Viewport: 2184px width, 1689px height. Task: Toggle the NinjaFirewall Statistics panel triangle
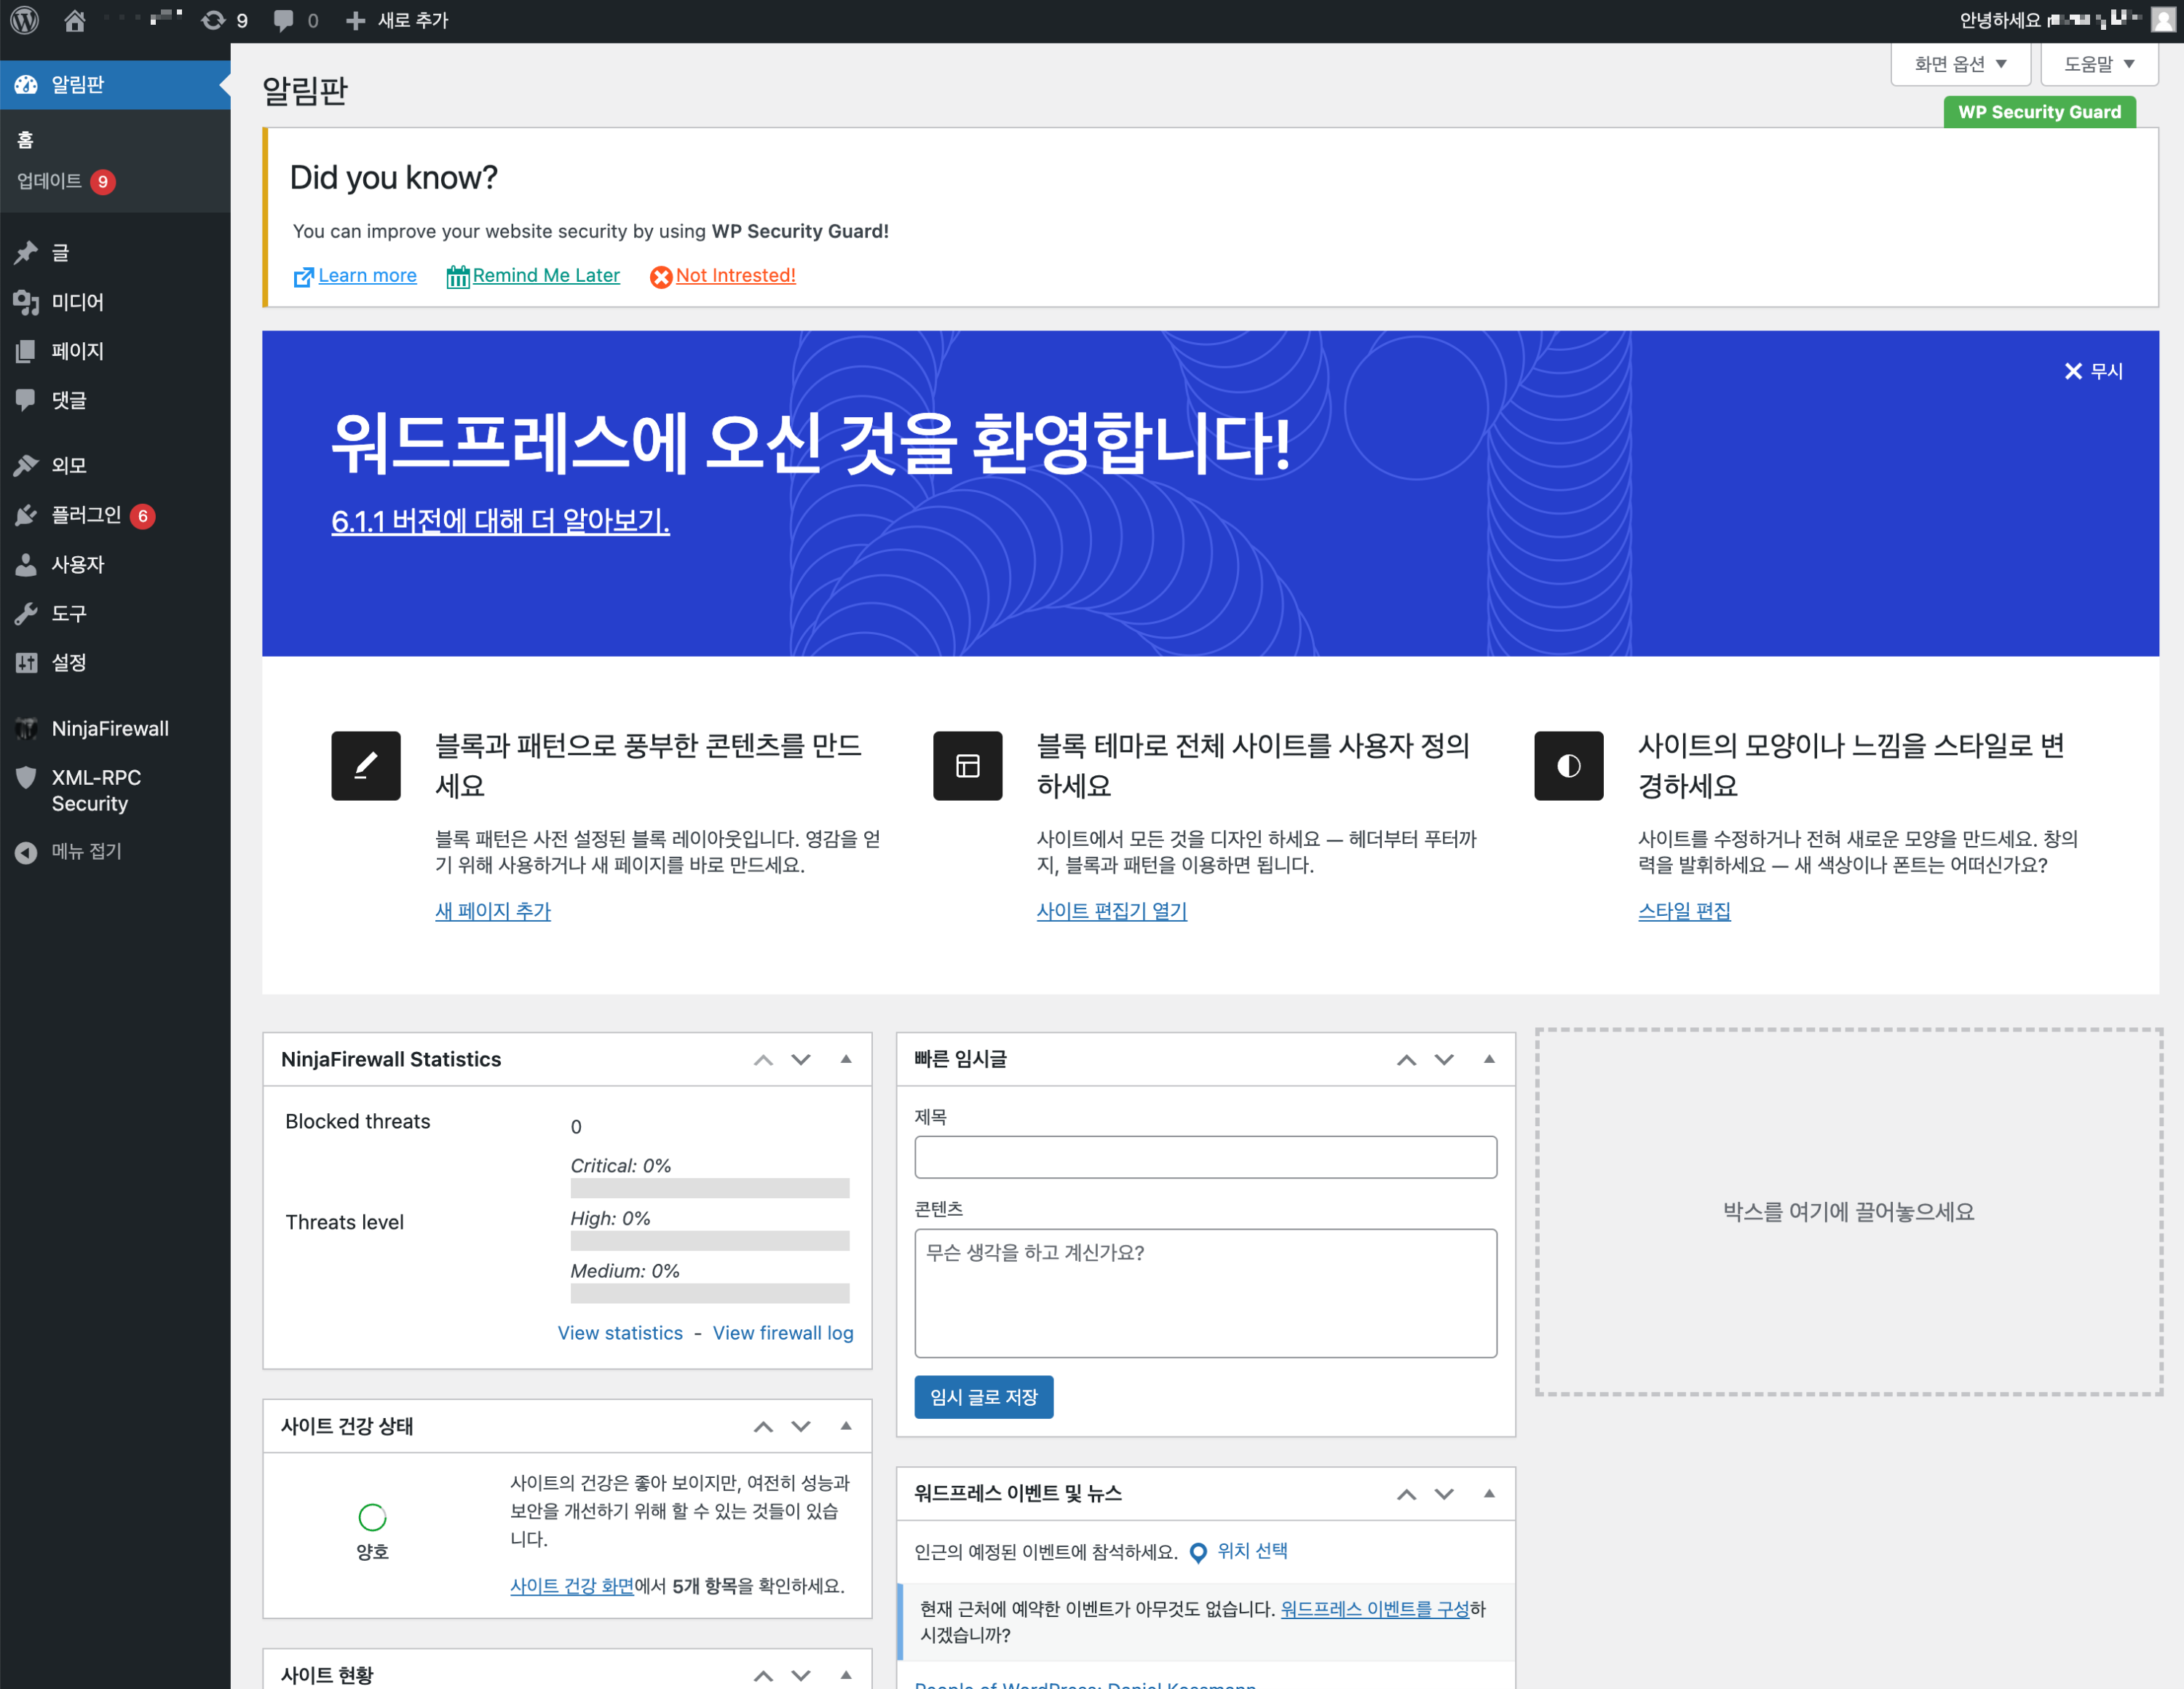(846, 1059)
